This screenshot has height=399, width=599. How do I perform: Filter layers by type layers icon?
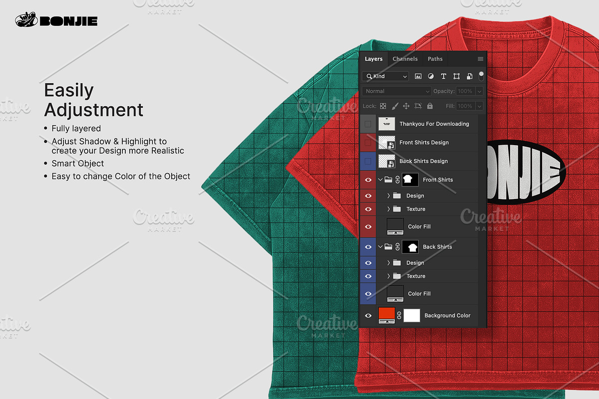coord(444,76)
